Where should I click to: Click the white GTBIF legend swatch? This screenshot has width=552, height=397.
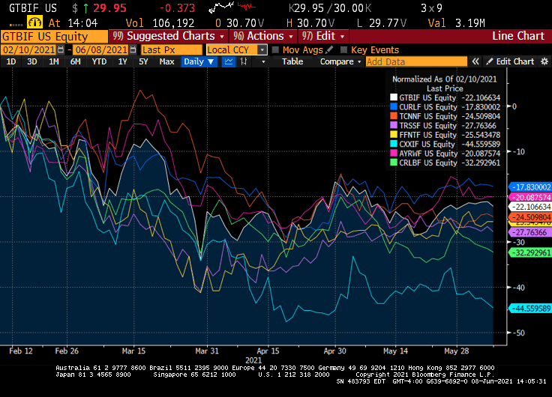(394, 97)
